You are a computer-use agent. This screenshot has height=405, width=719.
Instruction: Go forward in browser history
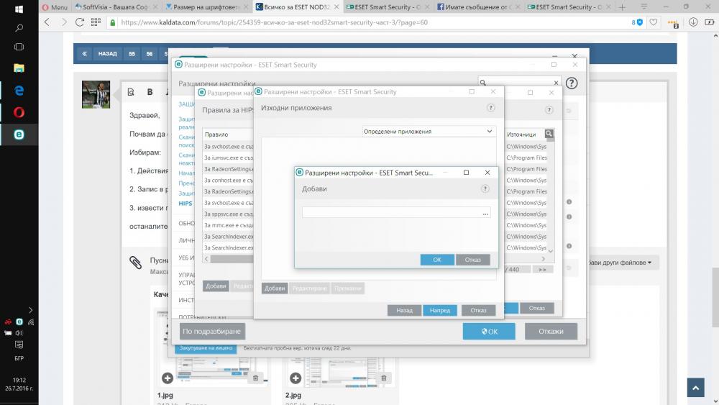click(64, 22)
